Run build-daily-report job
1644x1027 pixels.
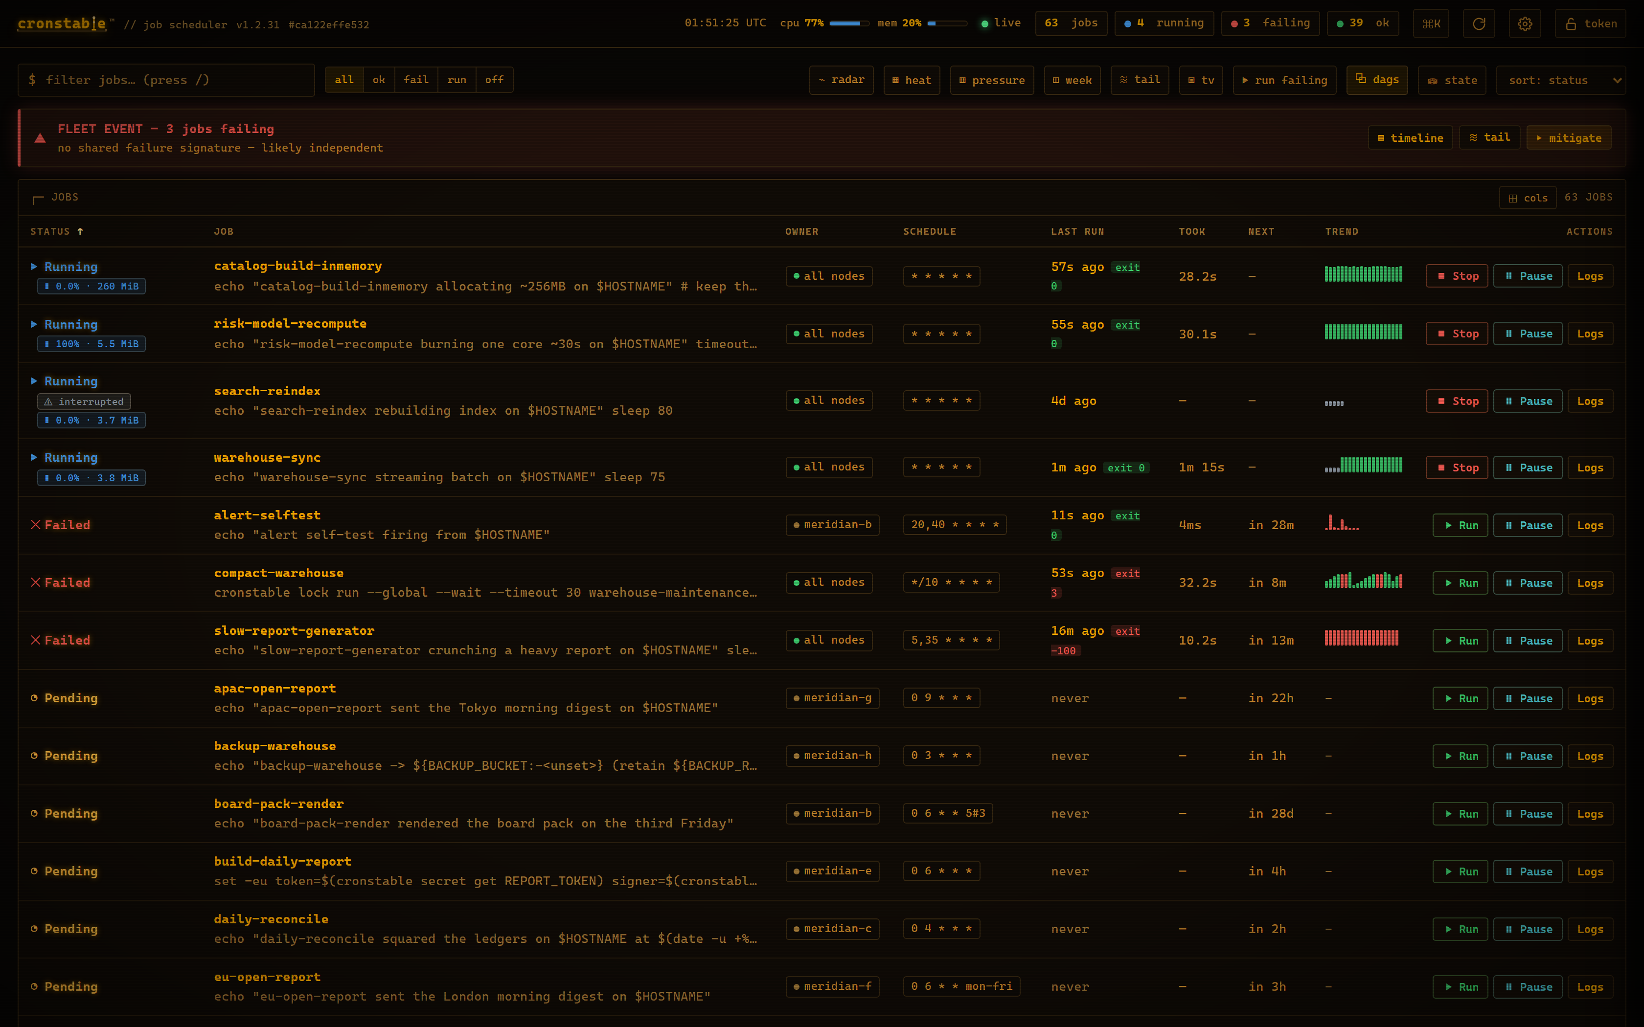coord(1461,872)
